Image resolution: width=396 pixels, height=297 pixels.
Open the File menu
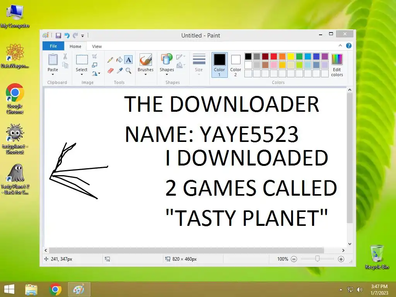click(x=53, y=46)
